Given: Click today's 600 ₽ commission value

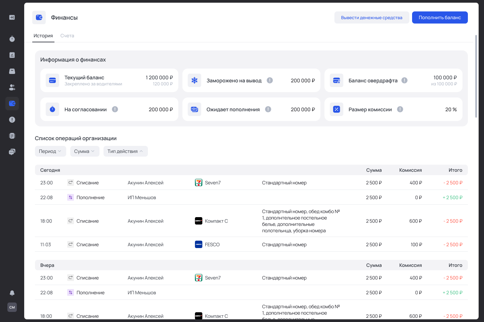Looking at the screenshot, I should [x=415, y=221].
